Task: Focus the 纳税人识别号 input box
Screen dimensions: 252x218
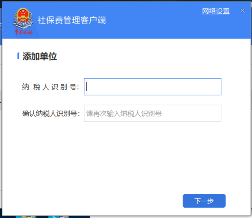Action: (152, 87)
